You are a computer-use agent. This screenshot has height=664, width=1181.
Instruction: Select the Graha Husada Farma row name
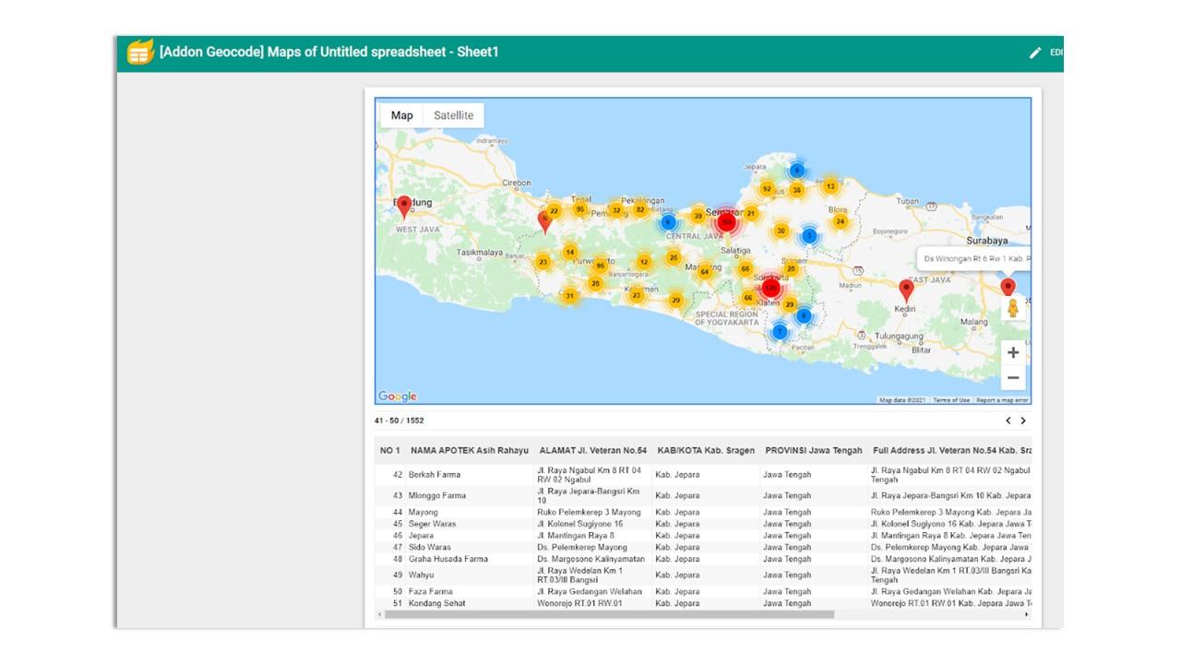(448, 559)
